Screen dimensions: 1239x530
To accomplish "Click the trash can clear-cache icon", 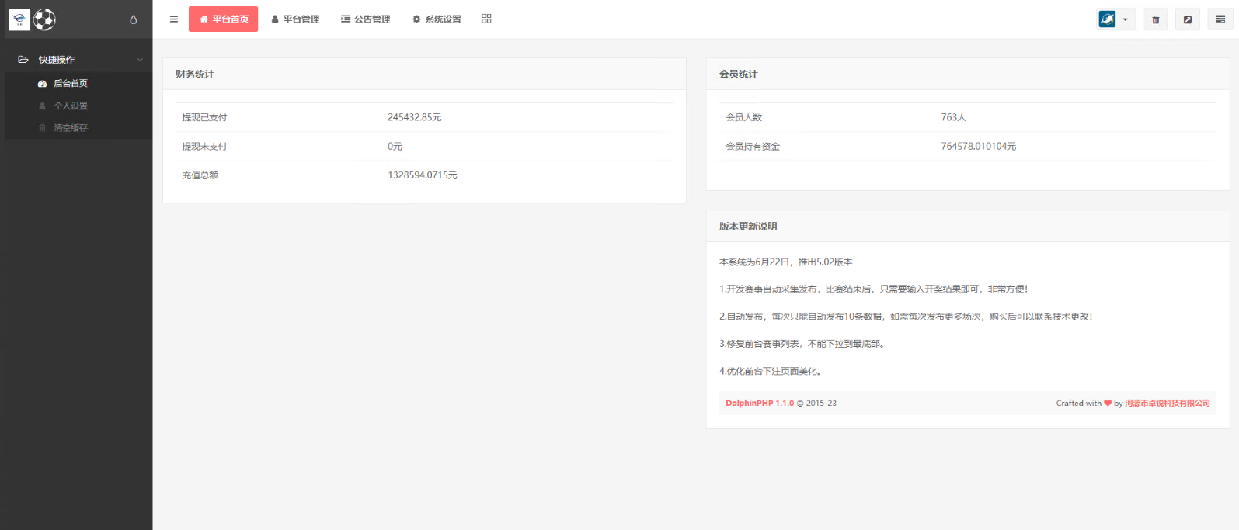I will (x=1156, y=19).
